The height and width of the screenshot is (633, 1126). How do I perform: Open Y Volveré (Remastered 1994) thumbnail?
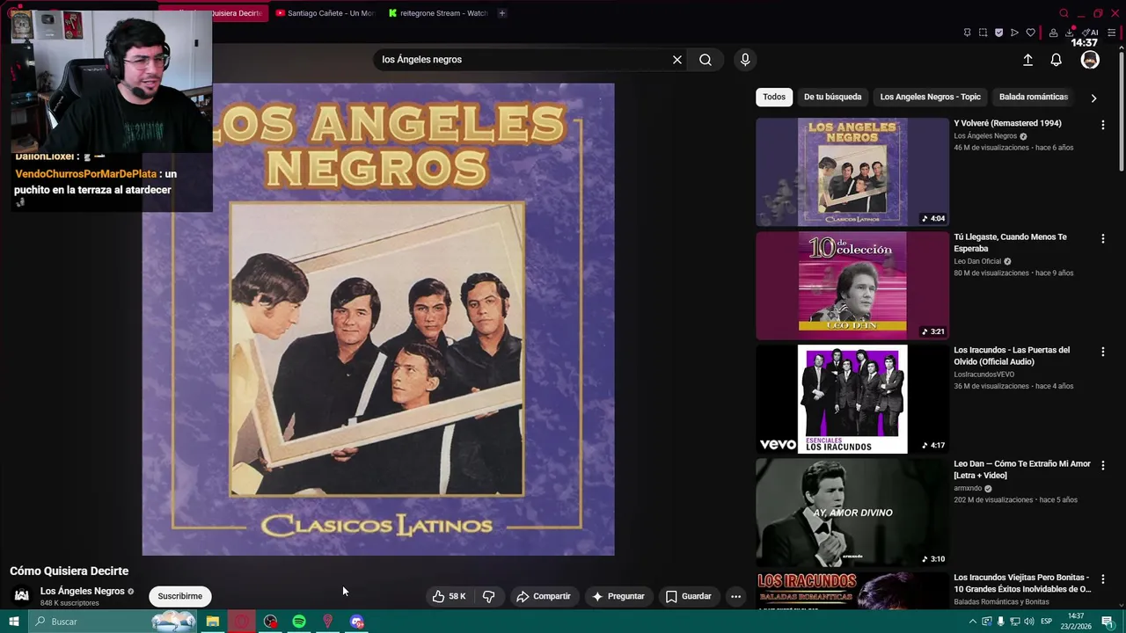tap(852, 172)
